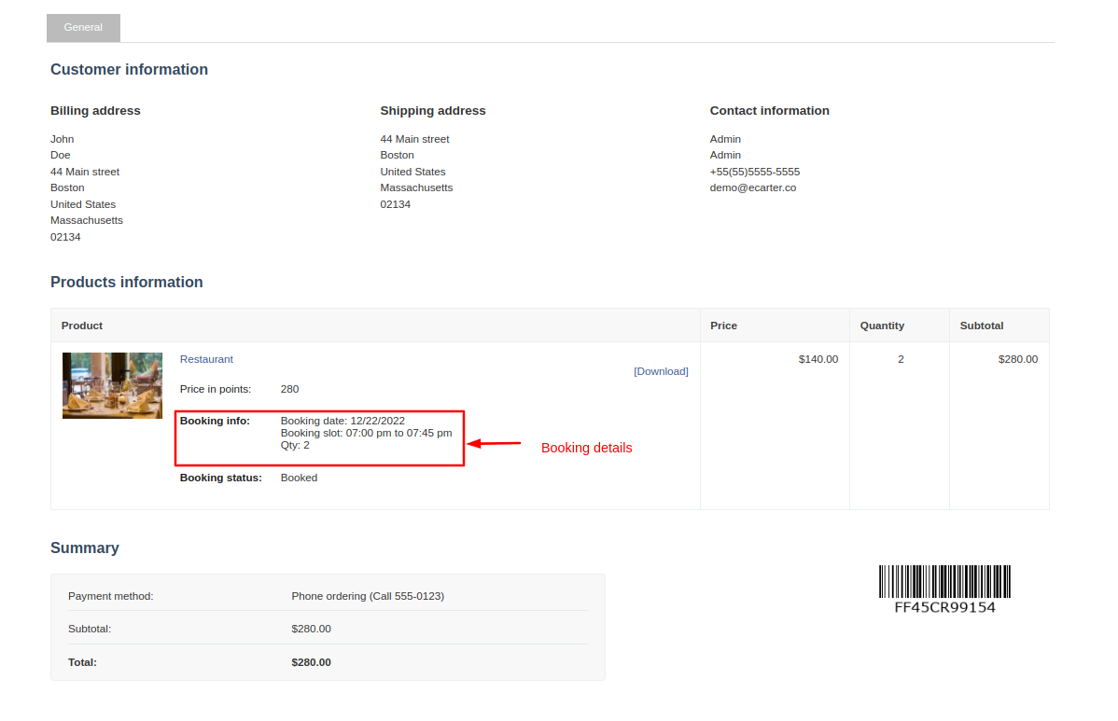Open the General tab

point(83,28)
